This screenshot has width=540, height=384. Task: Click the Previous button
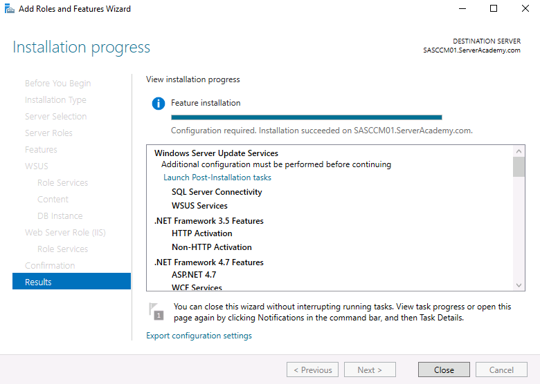(x=313, y=370)
